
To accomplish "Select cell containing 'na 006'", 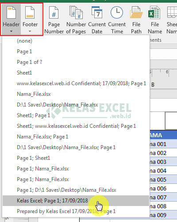I will (x=163, y=189).
